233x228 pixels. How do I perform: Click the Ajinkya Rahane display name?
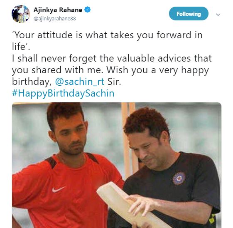click(58, 10)
